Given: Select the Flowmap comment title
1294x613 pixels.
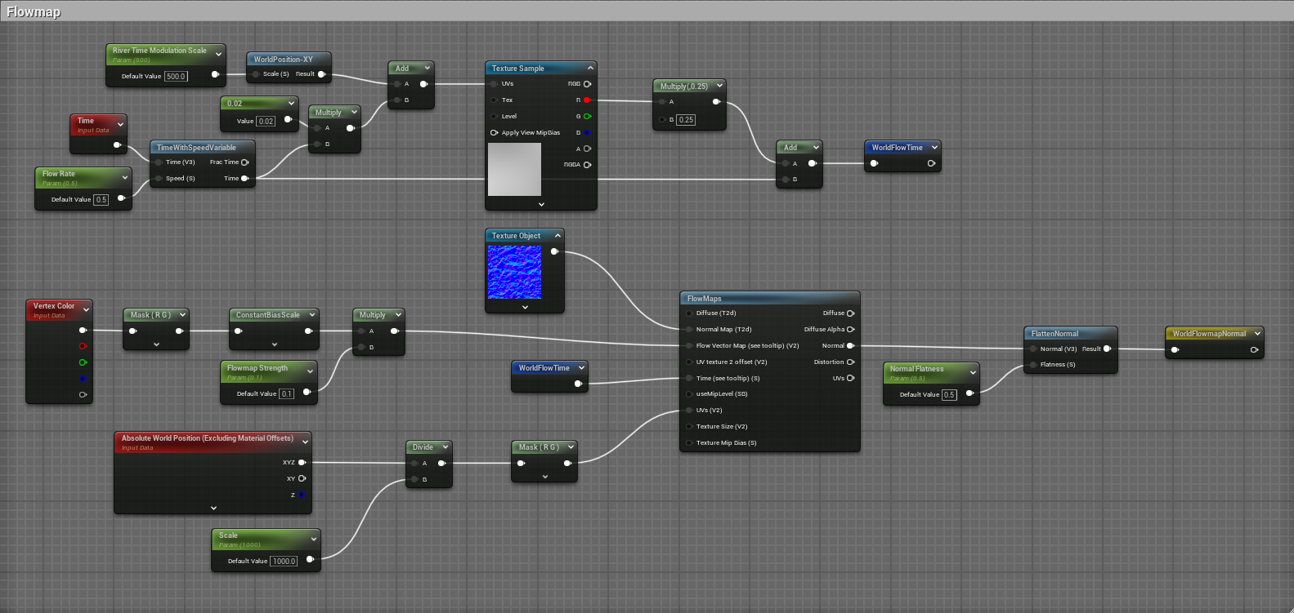Looking at the screenshot, I should point(34,11).
